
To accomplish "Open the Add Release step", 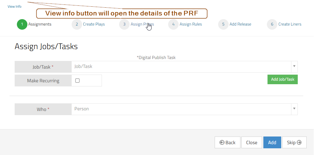I will tap(240, 24).
